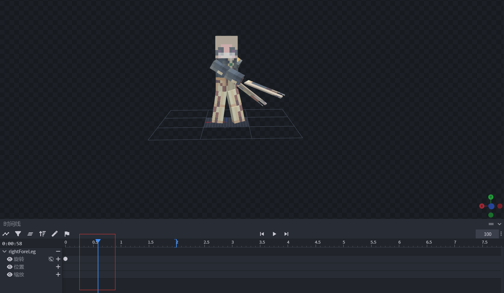Click the timeline ruler at 3 seconds
The width and height of the screenshot is (504, 293).
(232, 243)
